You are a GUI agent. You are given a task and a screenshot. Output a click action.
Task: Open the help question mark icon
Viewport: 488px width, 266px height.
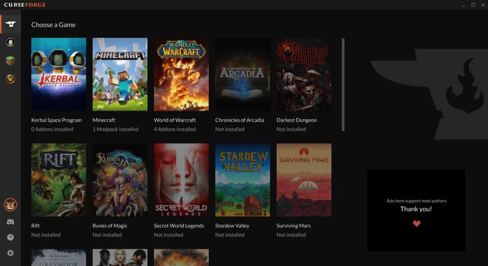(10, 237)
